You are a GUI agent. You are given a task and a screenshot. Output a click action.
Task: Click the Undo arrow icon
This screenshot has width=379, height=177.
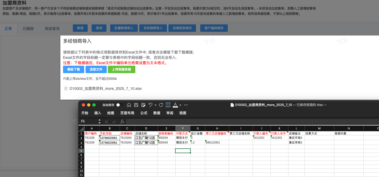coord(150,105)
